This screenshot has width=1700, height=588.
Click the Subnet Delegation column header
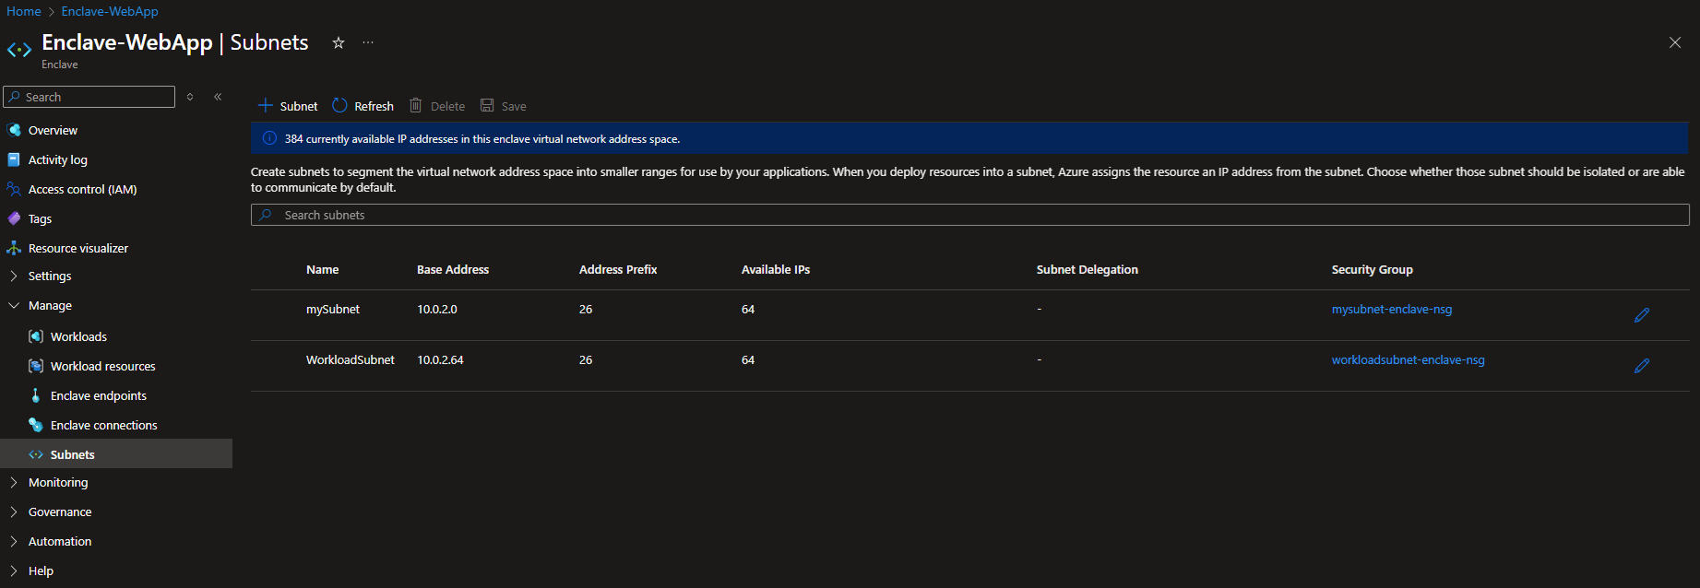(x=1088, y=269)
